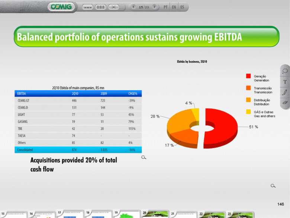Click the CEMIG D table row label
This screenshot has height=218, width=290.
(x=23, y=108)
